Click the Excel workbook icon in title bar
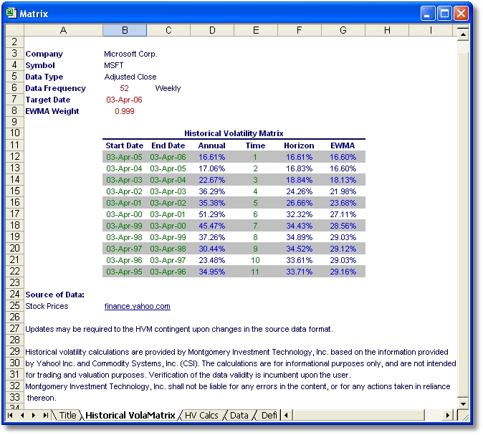Viewport: 483px width, 435px height. (x=11, y=13)
